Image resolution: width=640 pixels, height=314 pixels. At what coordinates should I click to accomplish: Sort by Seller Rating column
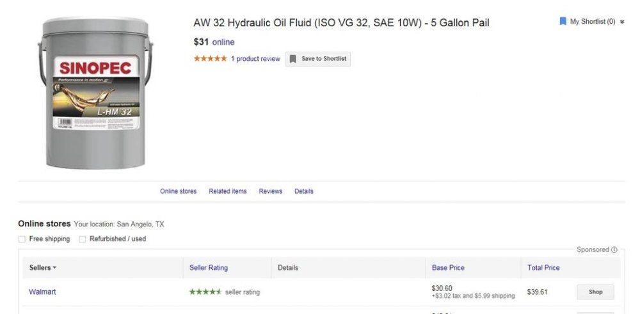click(x=209, y=268)
